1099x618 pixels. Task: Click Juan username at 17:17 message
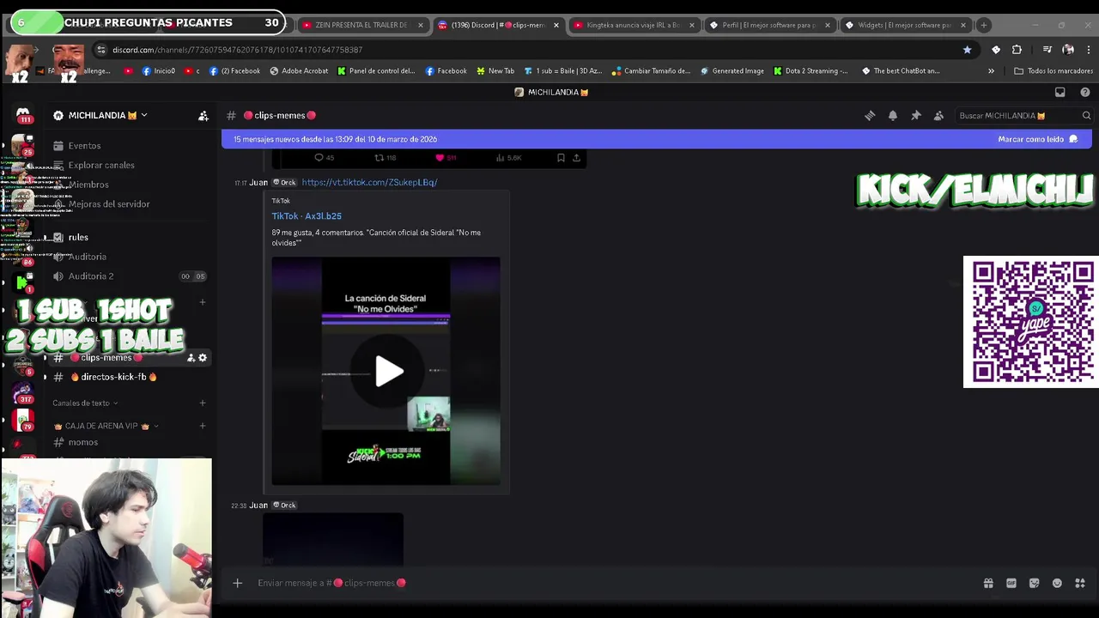click(x=258, y=182)
